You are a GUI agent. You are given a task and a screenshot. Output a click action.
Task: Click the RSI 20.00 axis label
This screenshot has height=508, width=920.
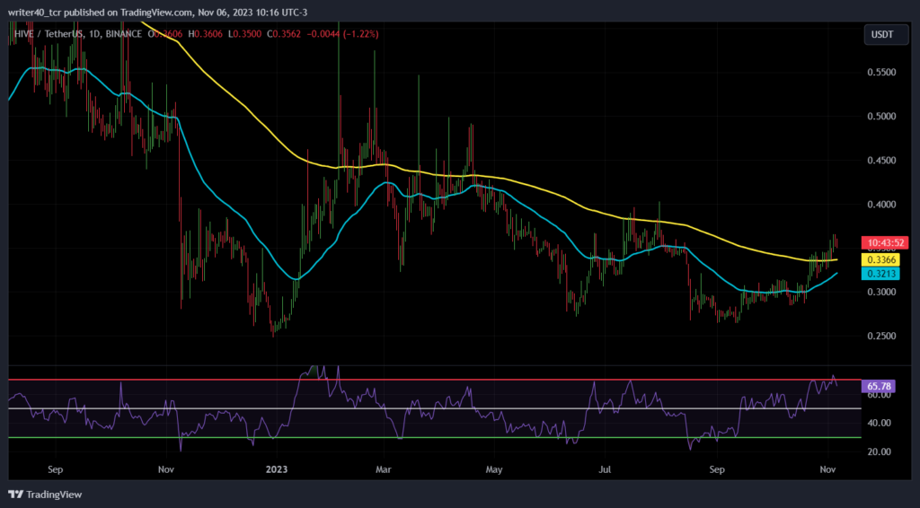click(879, 451)
